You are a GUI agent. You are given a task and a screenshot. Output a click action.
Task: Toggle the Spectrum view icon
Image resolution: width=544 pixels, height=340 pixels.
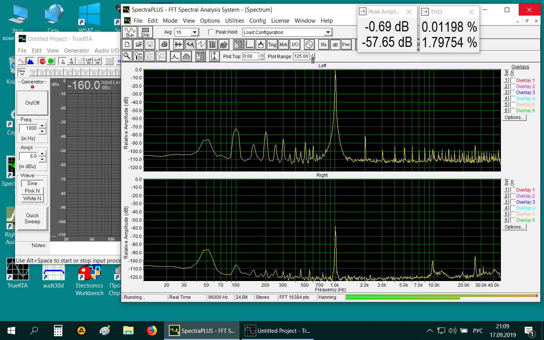190,45
